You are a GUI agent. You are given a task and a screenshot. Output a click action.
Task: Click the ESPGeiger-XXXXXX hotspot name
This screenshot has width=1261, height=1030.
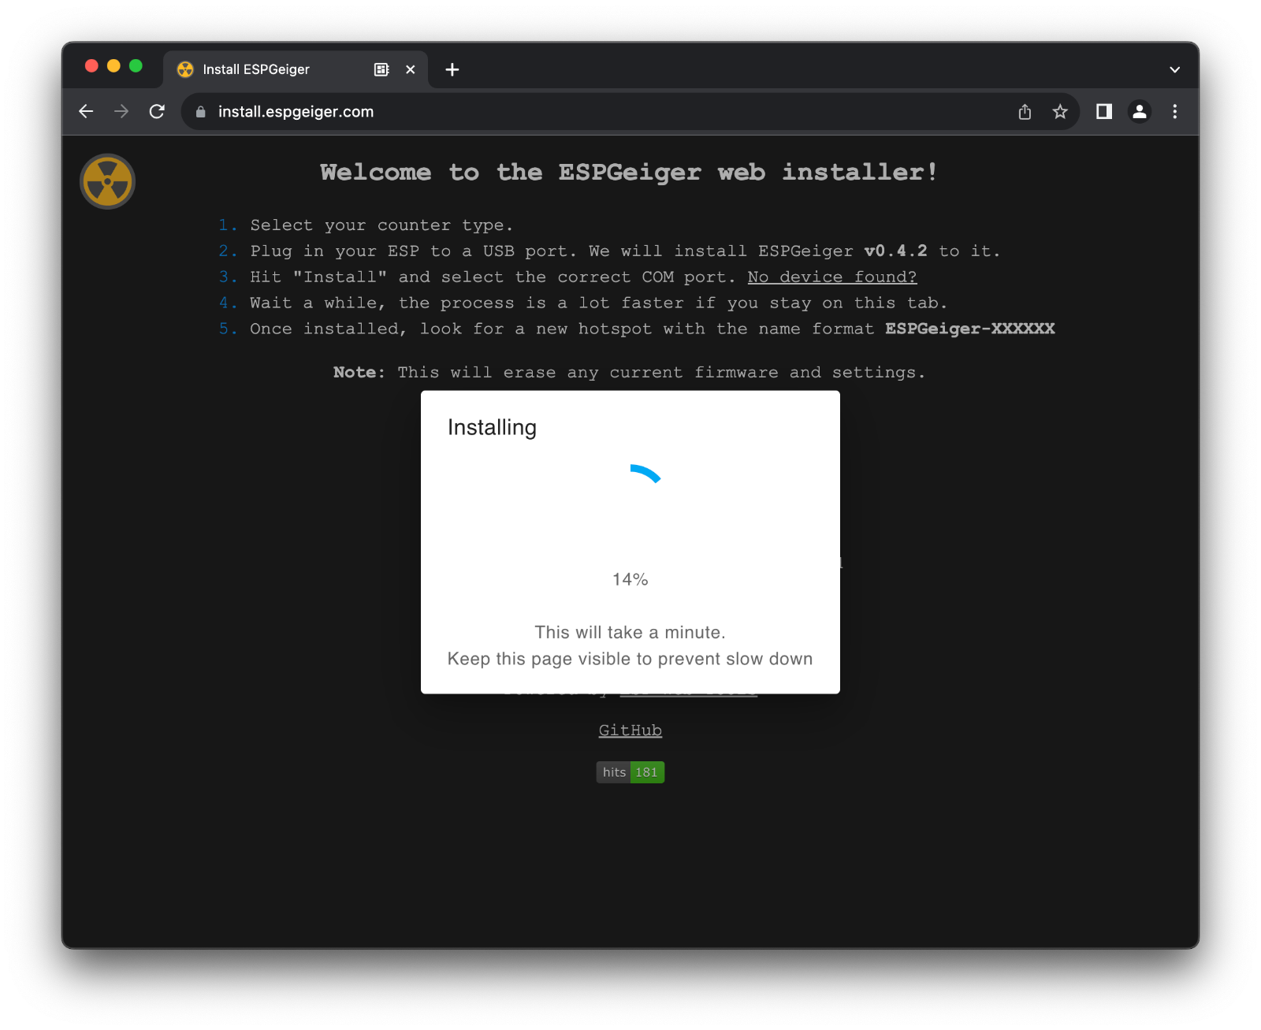pos(970,329)
